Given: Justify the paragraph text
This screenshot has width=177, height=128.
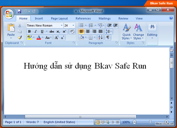Looking at the screenshot, I should (x=100, y=31).
